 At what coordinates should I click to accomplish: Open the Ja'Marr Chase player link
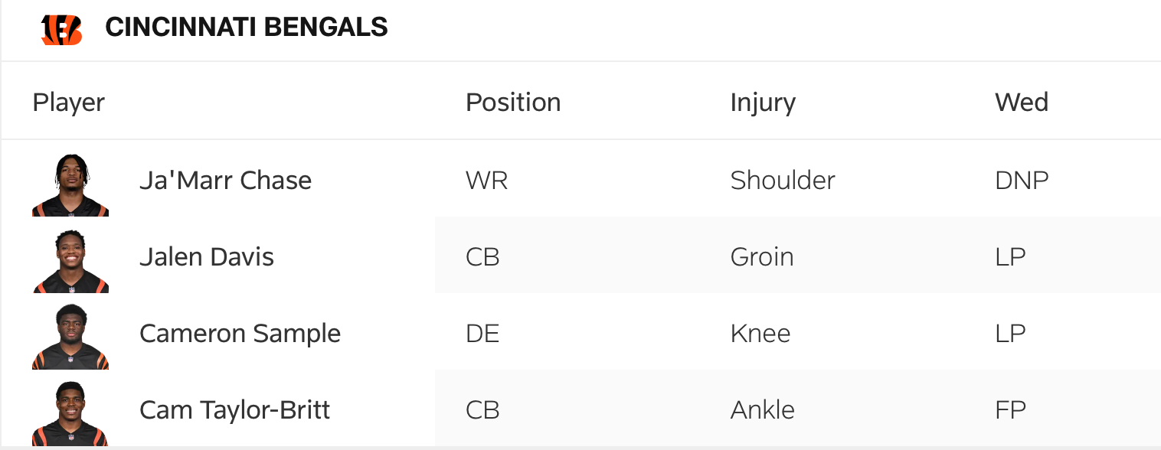[225, 181]
